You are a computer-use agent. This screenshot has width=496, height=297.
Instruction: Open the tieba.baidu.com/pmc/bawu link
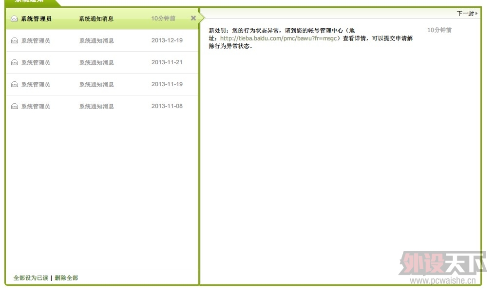(x=278, y=38)
